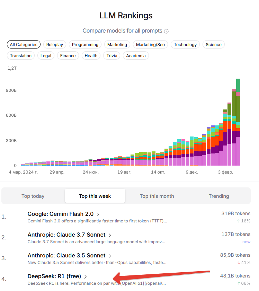Click the 137B tokens value
This screenshot has height=291, width=259.
(x=236, y=235)
